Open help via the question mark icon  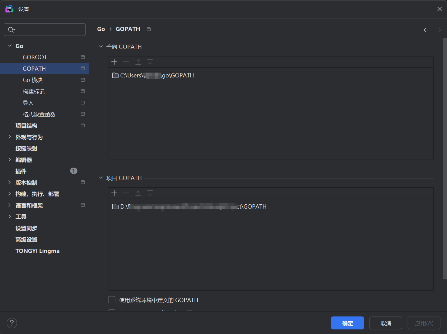tap(12, 323)
